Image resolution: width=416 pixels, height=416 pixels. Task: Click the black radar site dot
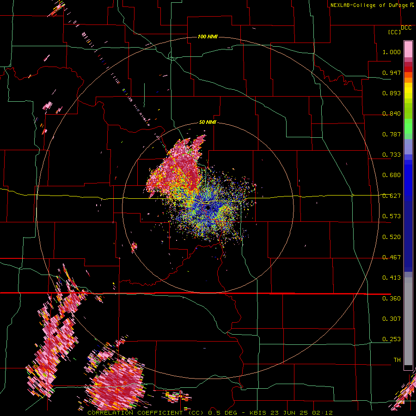coord(208,208)
